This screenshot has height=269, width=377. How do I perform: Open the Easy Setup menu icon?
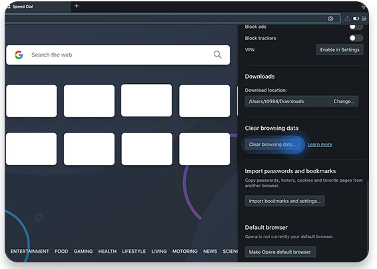pos(364,19)
